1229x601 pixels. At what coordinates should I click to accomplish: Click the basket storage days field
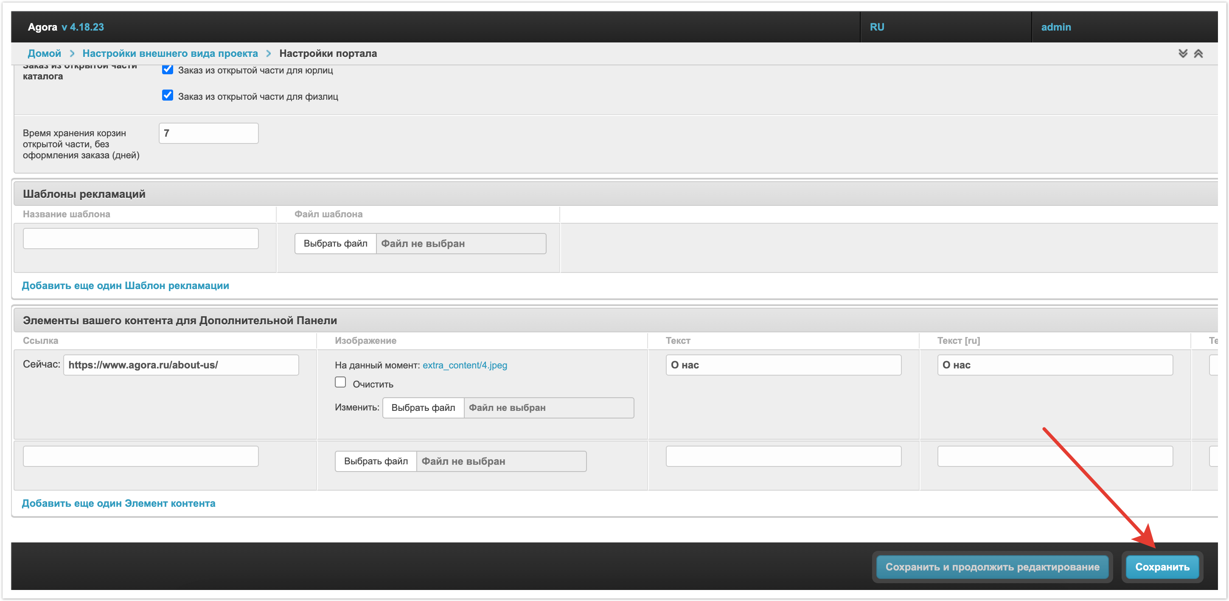tap(208, 134)
